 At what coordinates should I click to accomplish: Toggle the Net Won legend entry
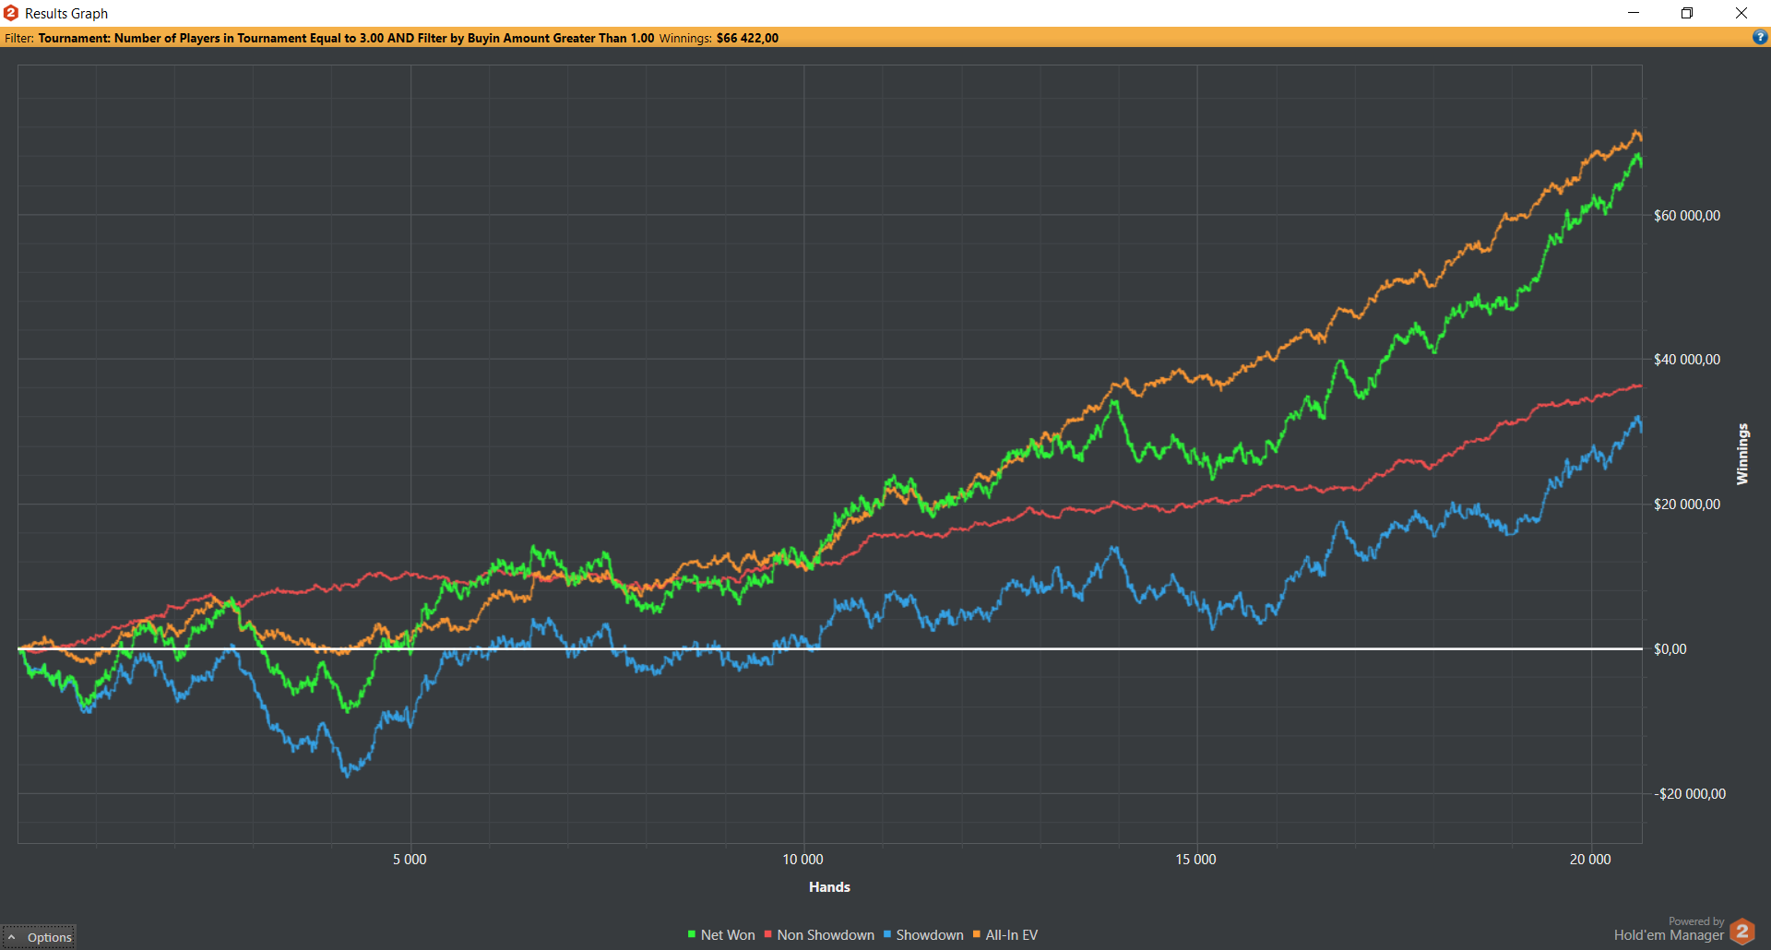pos(721,935)
